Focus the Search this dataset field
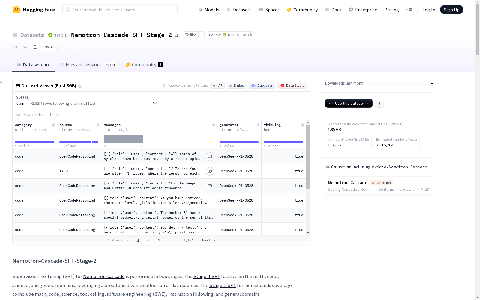The width and height of the screenshot is (480, 300). pyautogui.click(x=161, y=115)
